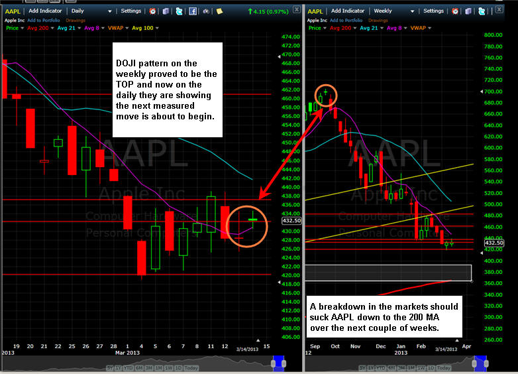Image resolution: width=518 pixels, height=374 pixels.
Task: Click Add Indicator in Daily chart
Action: point(45,11)
